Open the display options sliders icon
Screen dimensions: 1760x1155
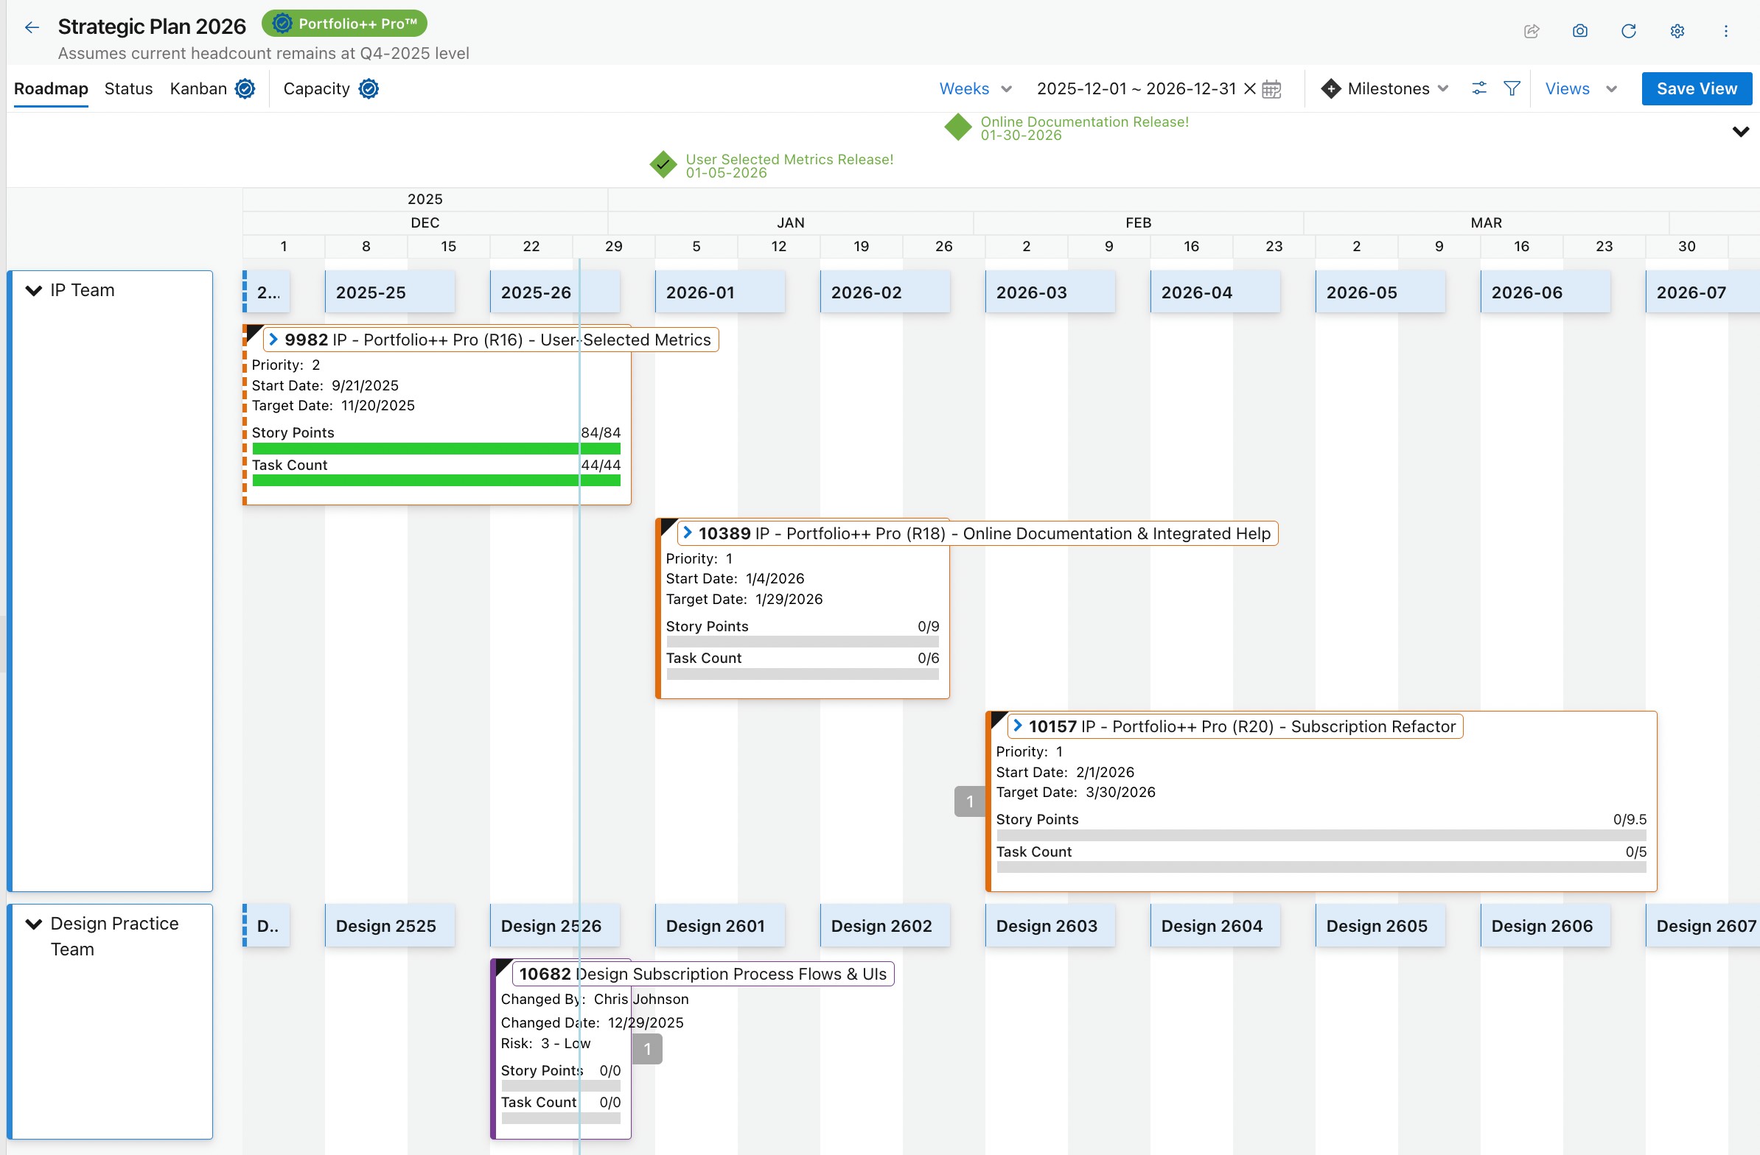tap(1478, 88)
